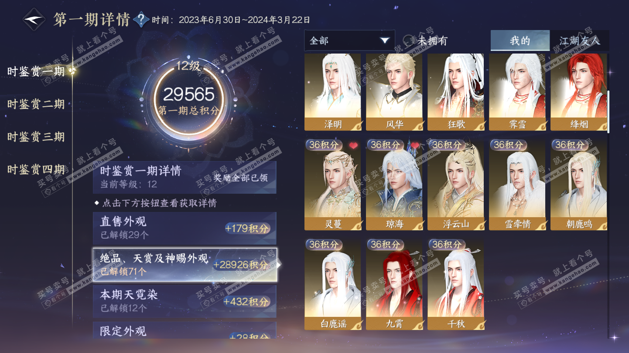629x353 pixels.
Task: Select the 绛烟 red-haired portrait thumbnail
Action: click(578, 92)
